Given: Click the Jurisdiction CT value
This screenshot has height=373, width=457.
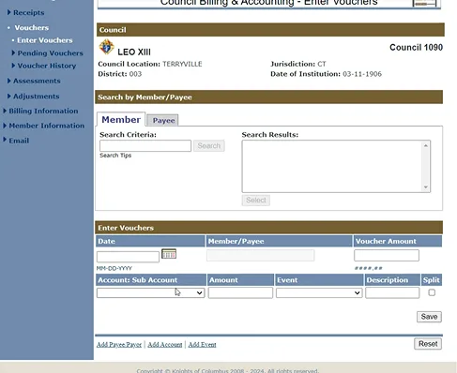Looking at the screenshot, I should pos(322,64).
